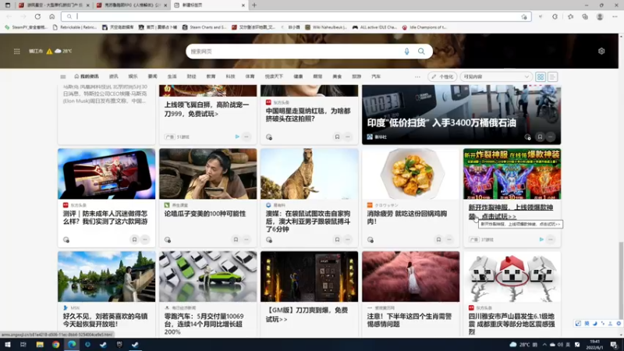Open more options on kangaroo article card
624x351 pixels.
(x=348, y=239)
